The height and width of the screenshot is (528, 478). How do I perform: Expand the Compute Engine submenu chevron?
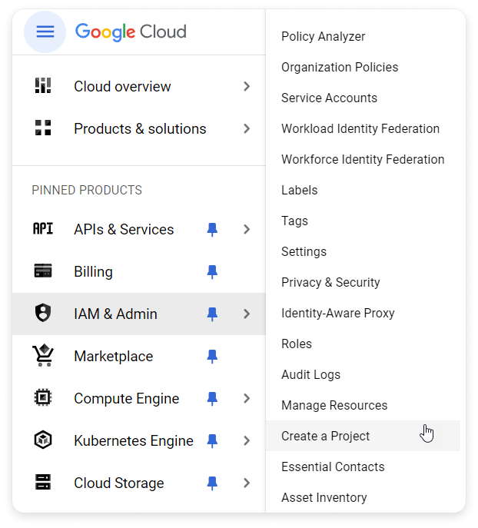tap(247, 398)
